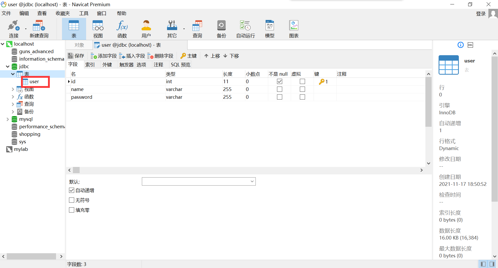Click the 函数 (Functions) toolbar icon
498x268 pixels.
click(x=122, y=29)
